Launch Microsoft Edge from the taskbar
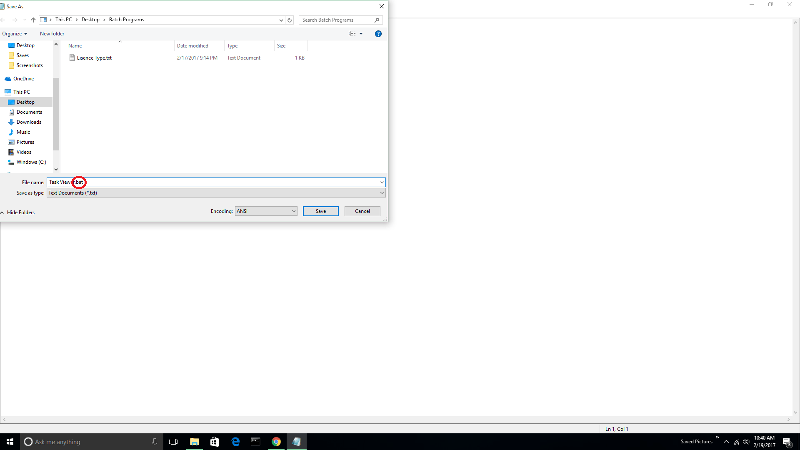This screenshot has width=800, height=450. (235, 441)
